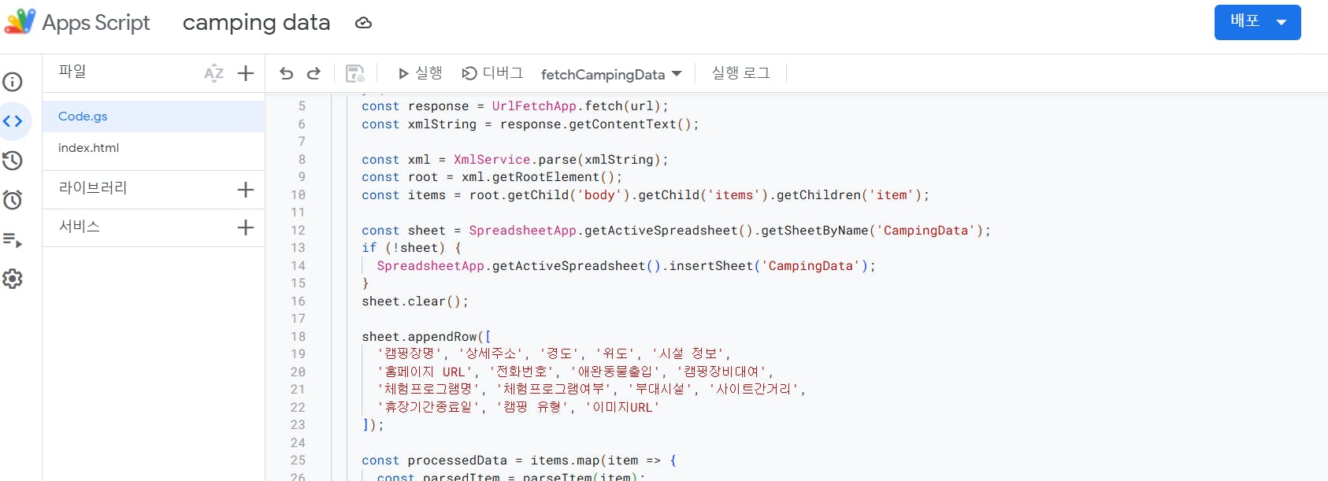This screenshot has width=1328, height=481.
Task: Open the fetchCampingData function dropdown
Action: point(611,74)
